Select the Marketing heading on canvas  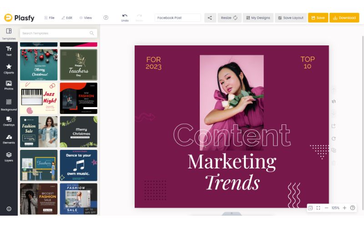pos(232,162)
